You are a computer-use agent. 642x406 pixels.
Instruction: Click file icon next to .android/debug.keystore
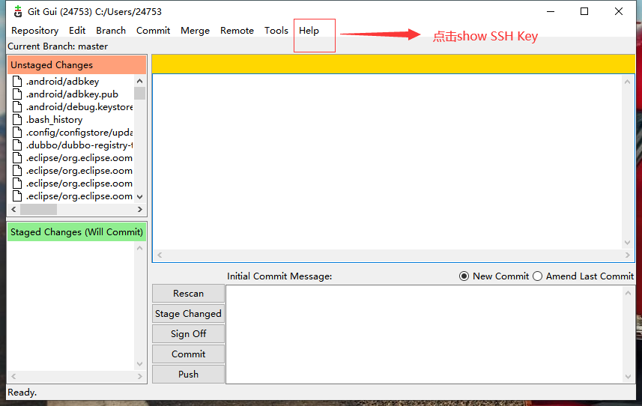(17, 107)
